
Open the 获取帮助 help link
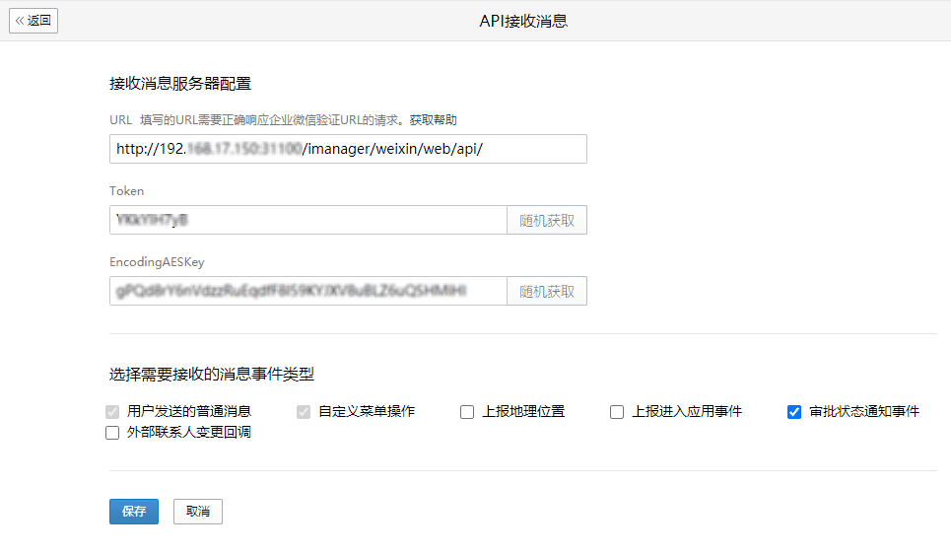coord(433,120)
